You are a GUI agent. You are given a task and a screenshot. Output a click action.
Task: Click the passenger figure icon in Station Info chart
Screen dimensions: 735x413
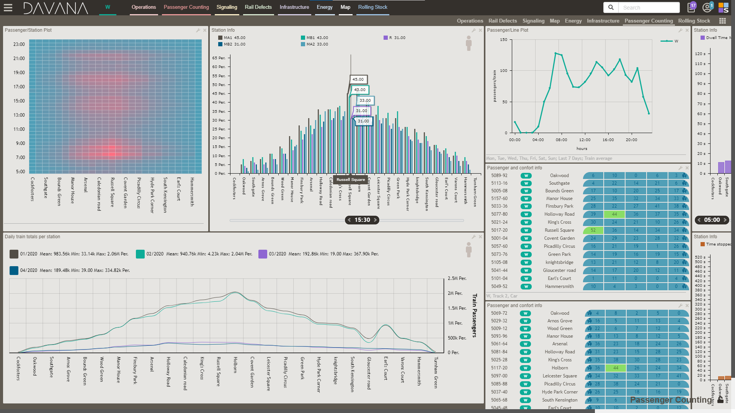click(x=469, y=43)
